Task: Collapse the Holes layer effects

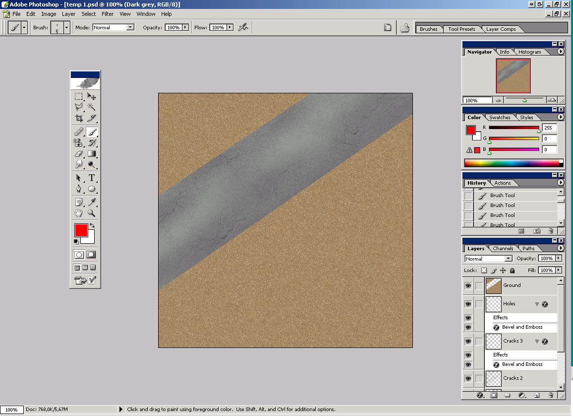Action: (x=537, y=304)
